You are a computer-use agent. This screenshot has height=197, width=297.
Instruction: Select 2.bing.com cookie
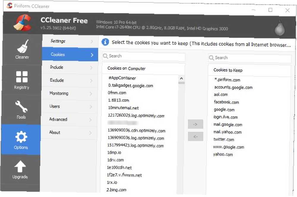click(116, 190)
